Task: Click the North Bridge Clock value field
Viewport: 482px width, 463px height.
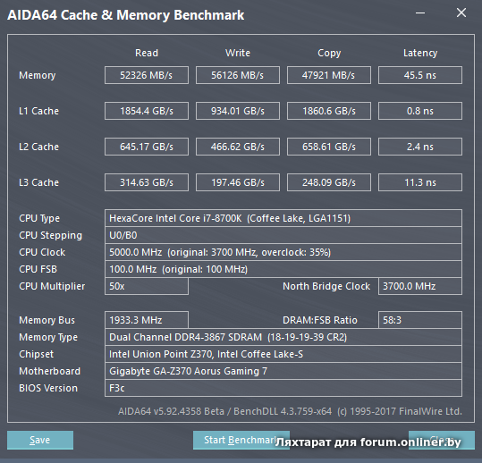Action: pyautogui.click(x=420, y=286)
